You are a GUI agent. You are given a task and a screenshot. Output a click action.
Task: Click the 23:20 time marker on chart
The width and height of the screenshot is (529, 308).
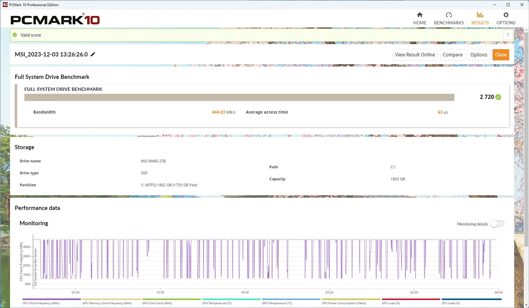click(329, 292)
